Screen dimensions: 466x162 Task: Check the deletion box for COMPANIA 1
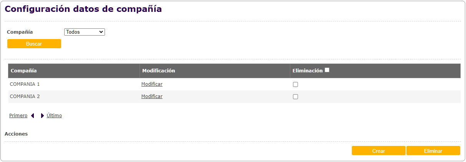[295, 85]
